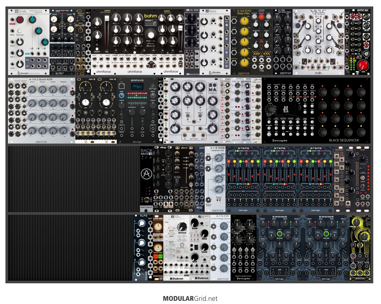Click the ohmforce logo under bohm performer

(x=103, y=71)
